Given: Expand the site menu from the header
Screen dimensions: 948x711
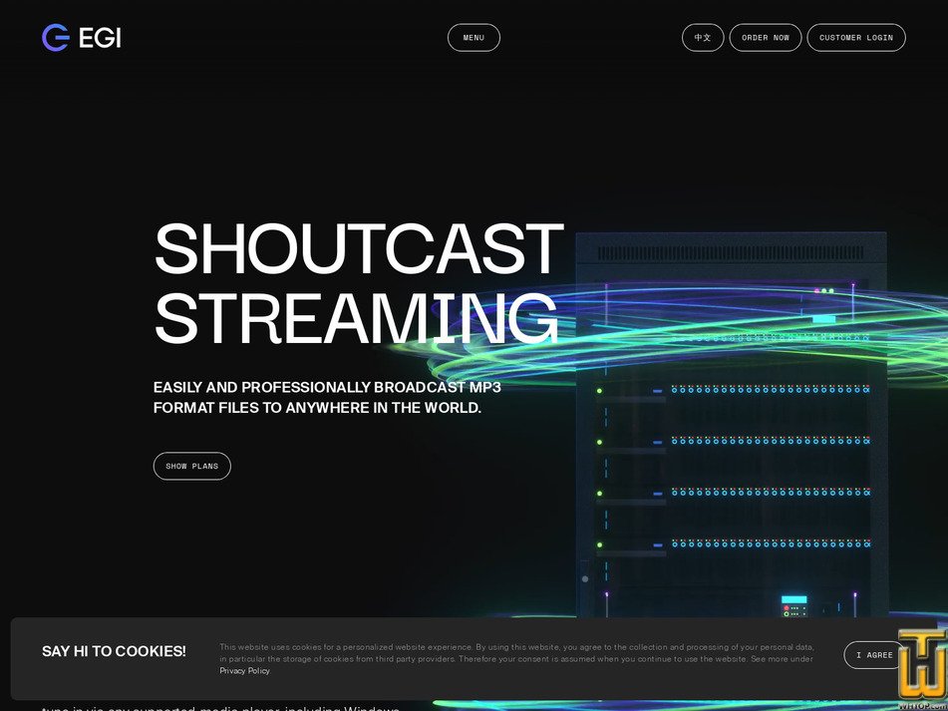Looking at the screenshot, I should click(474, 37).
